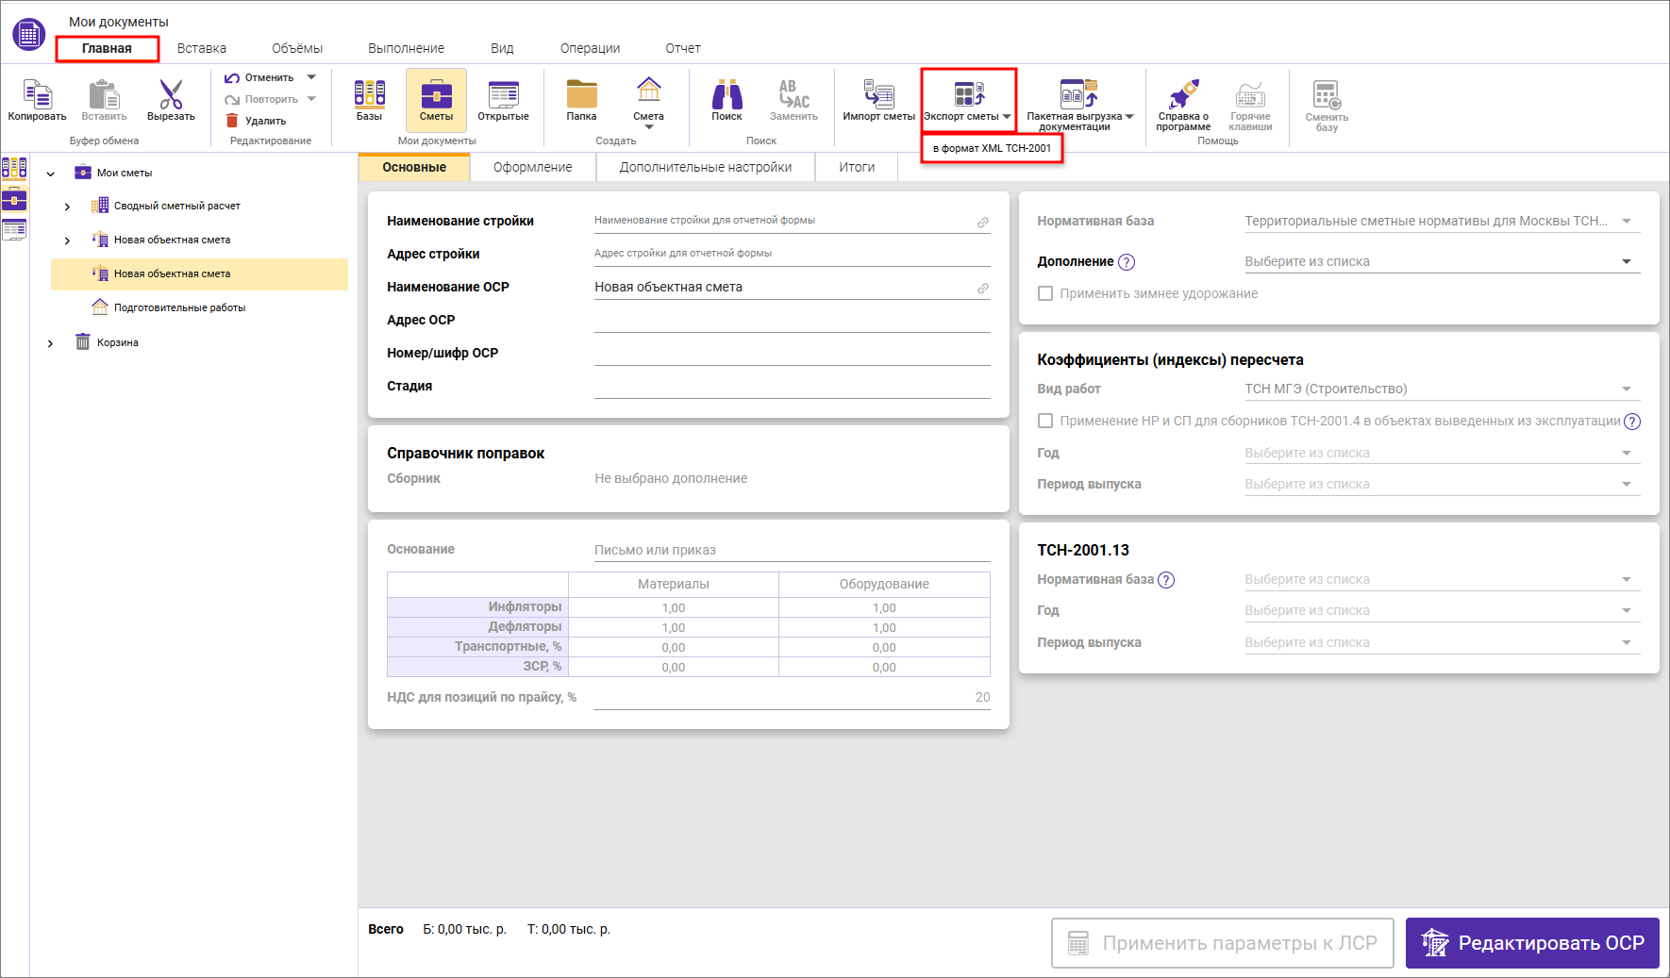Click the Import estimate icon
Screen dimensions: 1670x978
pyautogui.click(x=878, y=95)
